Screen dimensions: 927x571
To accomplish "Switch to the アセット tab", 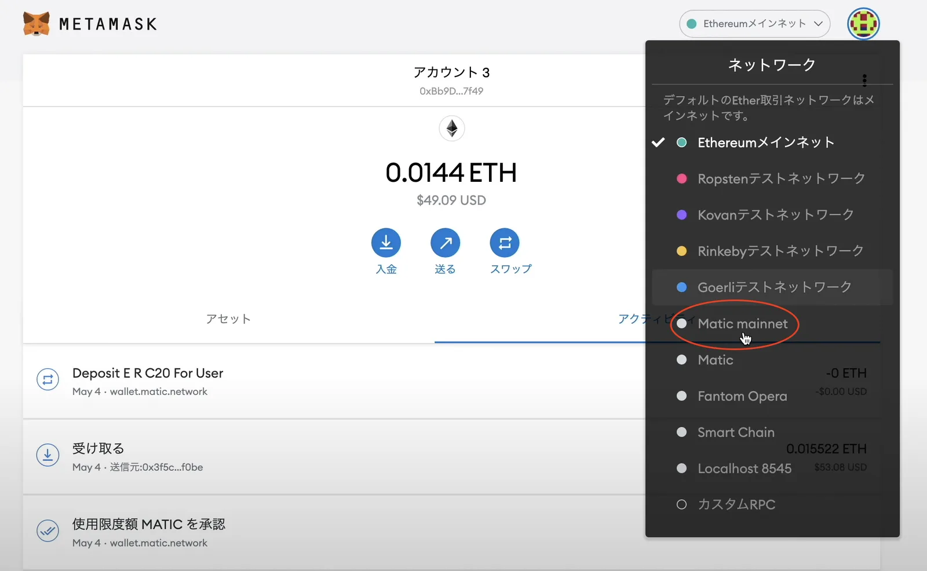I will 228,319.
